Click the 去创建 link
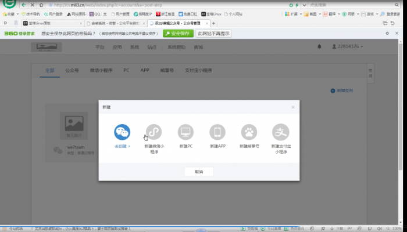Image resolution: width=407 pixels, height=232 pixels. (122, 146)
